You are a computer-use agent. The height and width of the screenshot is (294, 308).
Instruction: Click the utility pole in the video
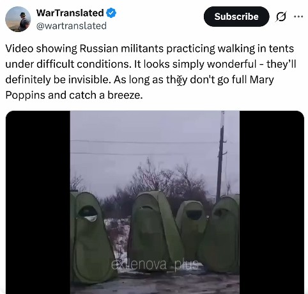point(220,157)
